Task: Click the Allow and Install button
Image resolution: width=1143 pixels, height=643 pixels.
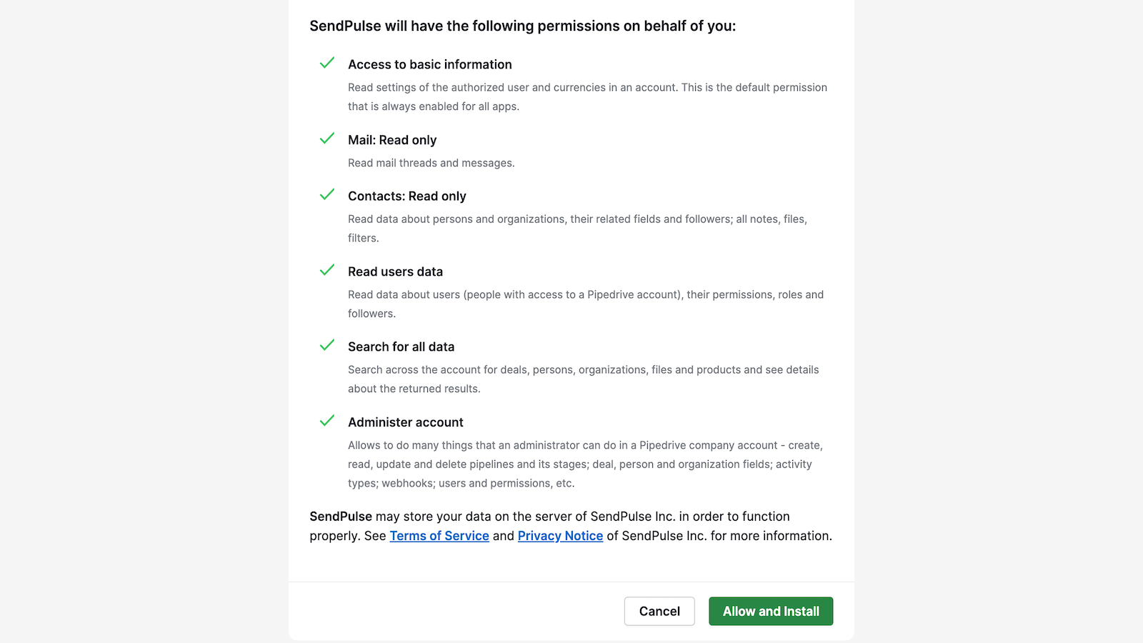Action: (x=771, y=611)
